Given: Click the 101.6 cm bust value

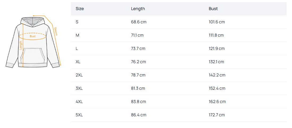Looking at the screenshot, I should [x=217, y=22].
